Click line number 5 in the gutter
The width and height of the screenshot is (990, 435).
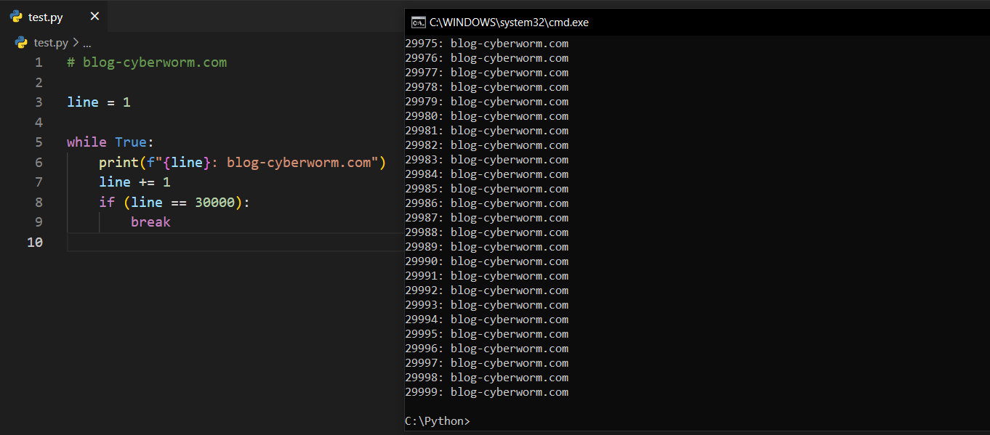coord(39,142)
